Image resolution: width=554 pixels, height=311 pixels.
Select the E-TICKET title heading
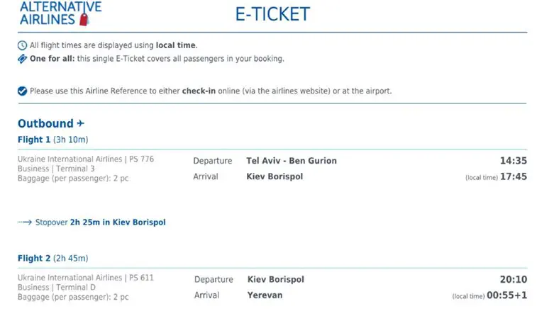coord(272,14)
